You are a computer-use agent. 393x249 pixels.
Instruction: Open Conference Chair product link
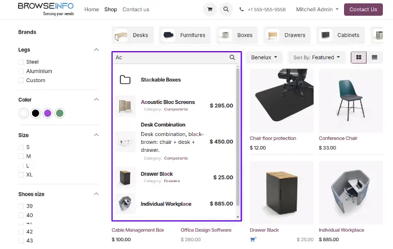click(x=338, y=138)
